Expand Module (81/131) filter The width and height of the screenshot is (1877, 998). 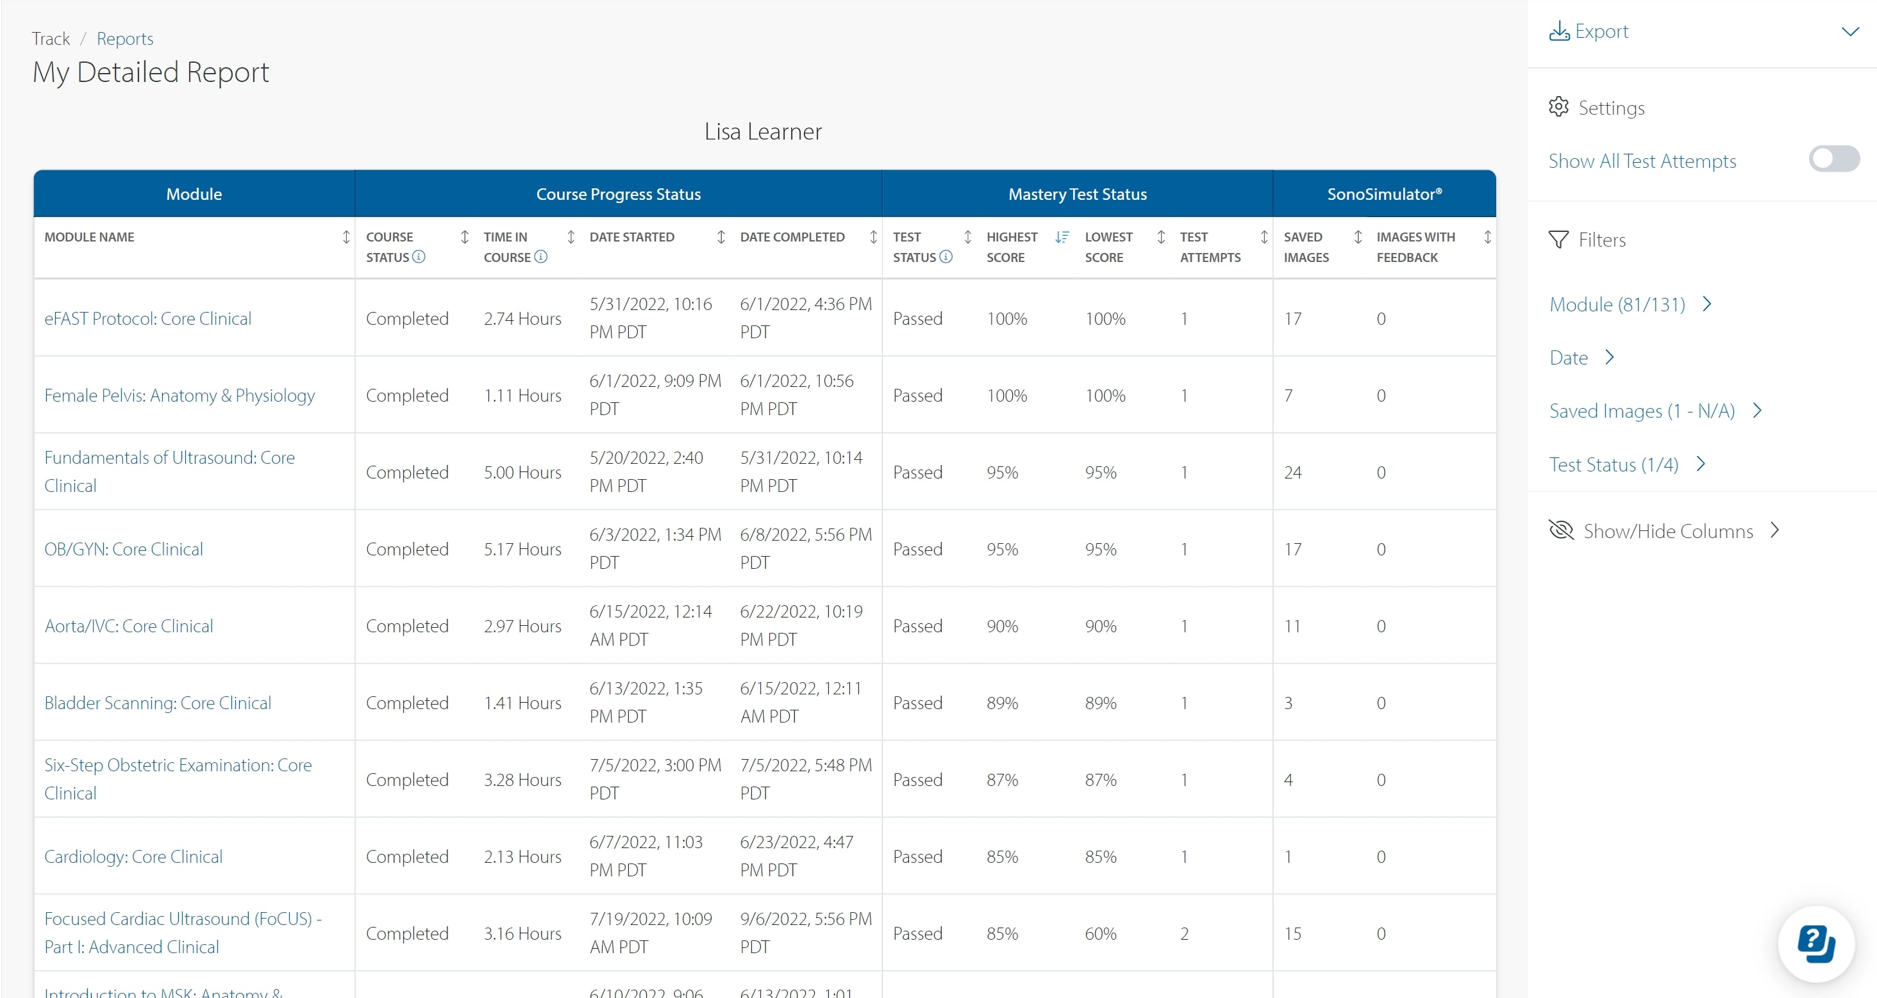[x=1630, y=304]
